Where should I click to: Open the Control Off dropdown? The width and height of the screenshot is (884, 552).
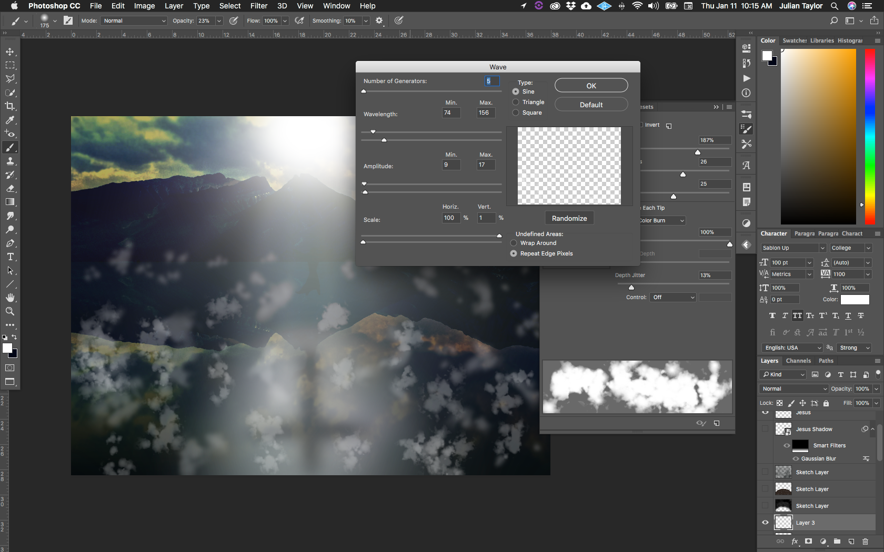(673, 297)
